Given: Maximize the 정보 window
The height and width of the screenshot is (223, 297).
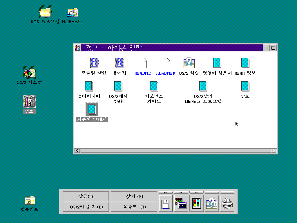Looking at the screenshot, I should point(273,48).
